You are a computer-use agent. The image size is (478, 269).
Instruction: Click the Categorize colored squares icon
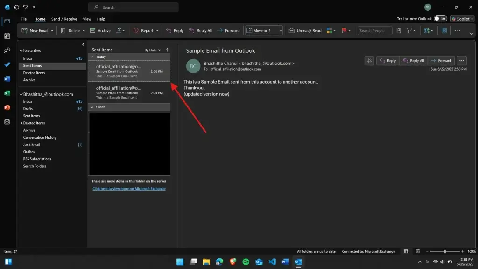329,30
